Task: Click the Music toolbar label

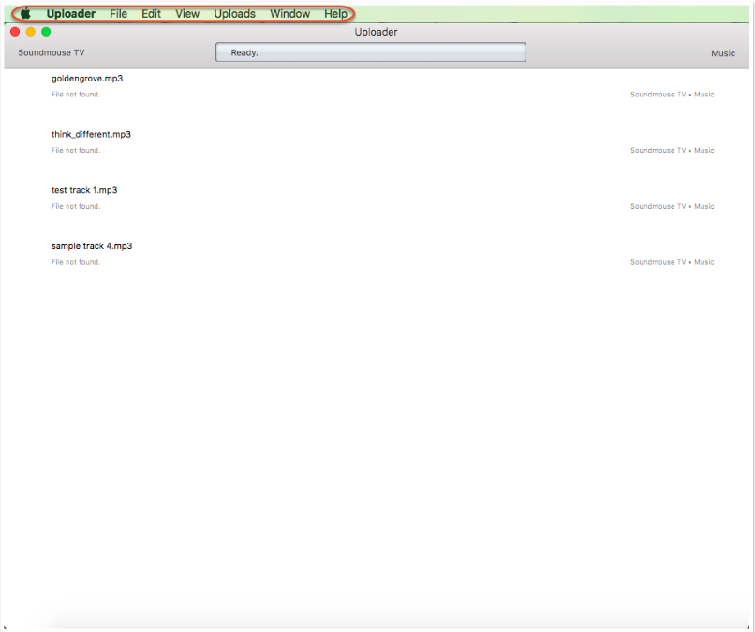Action: [723, 53]
